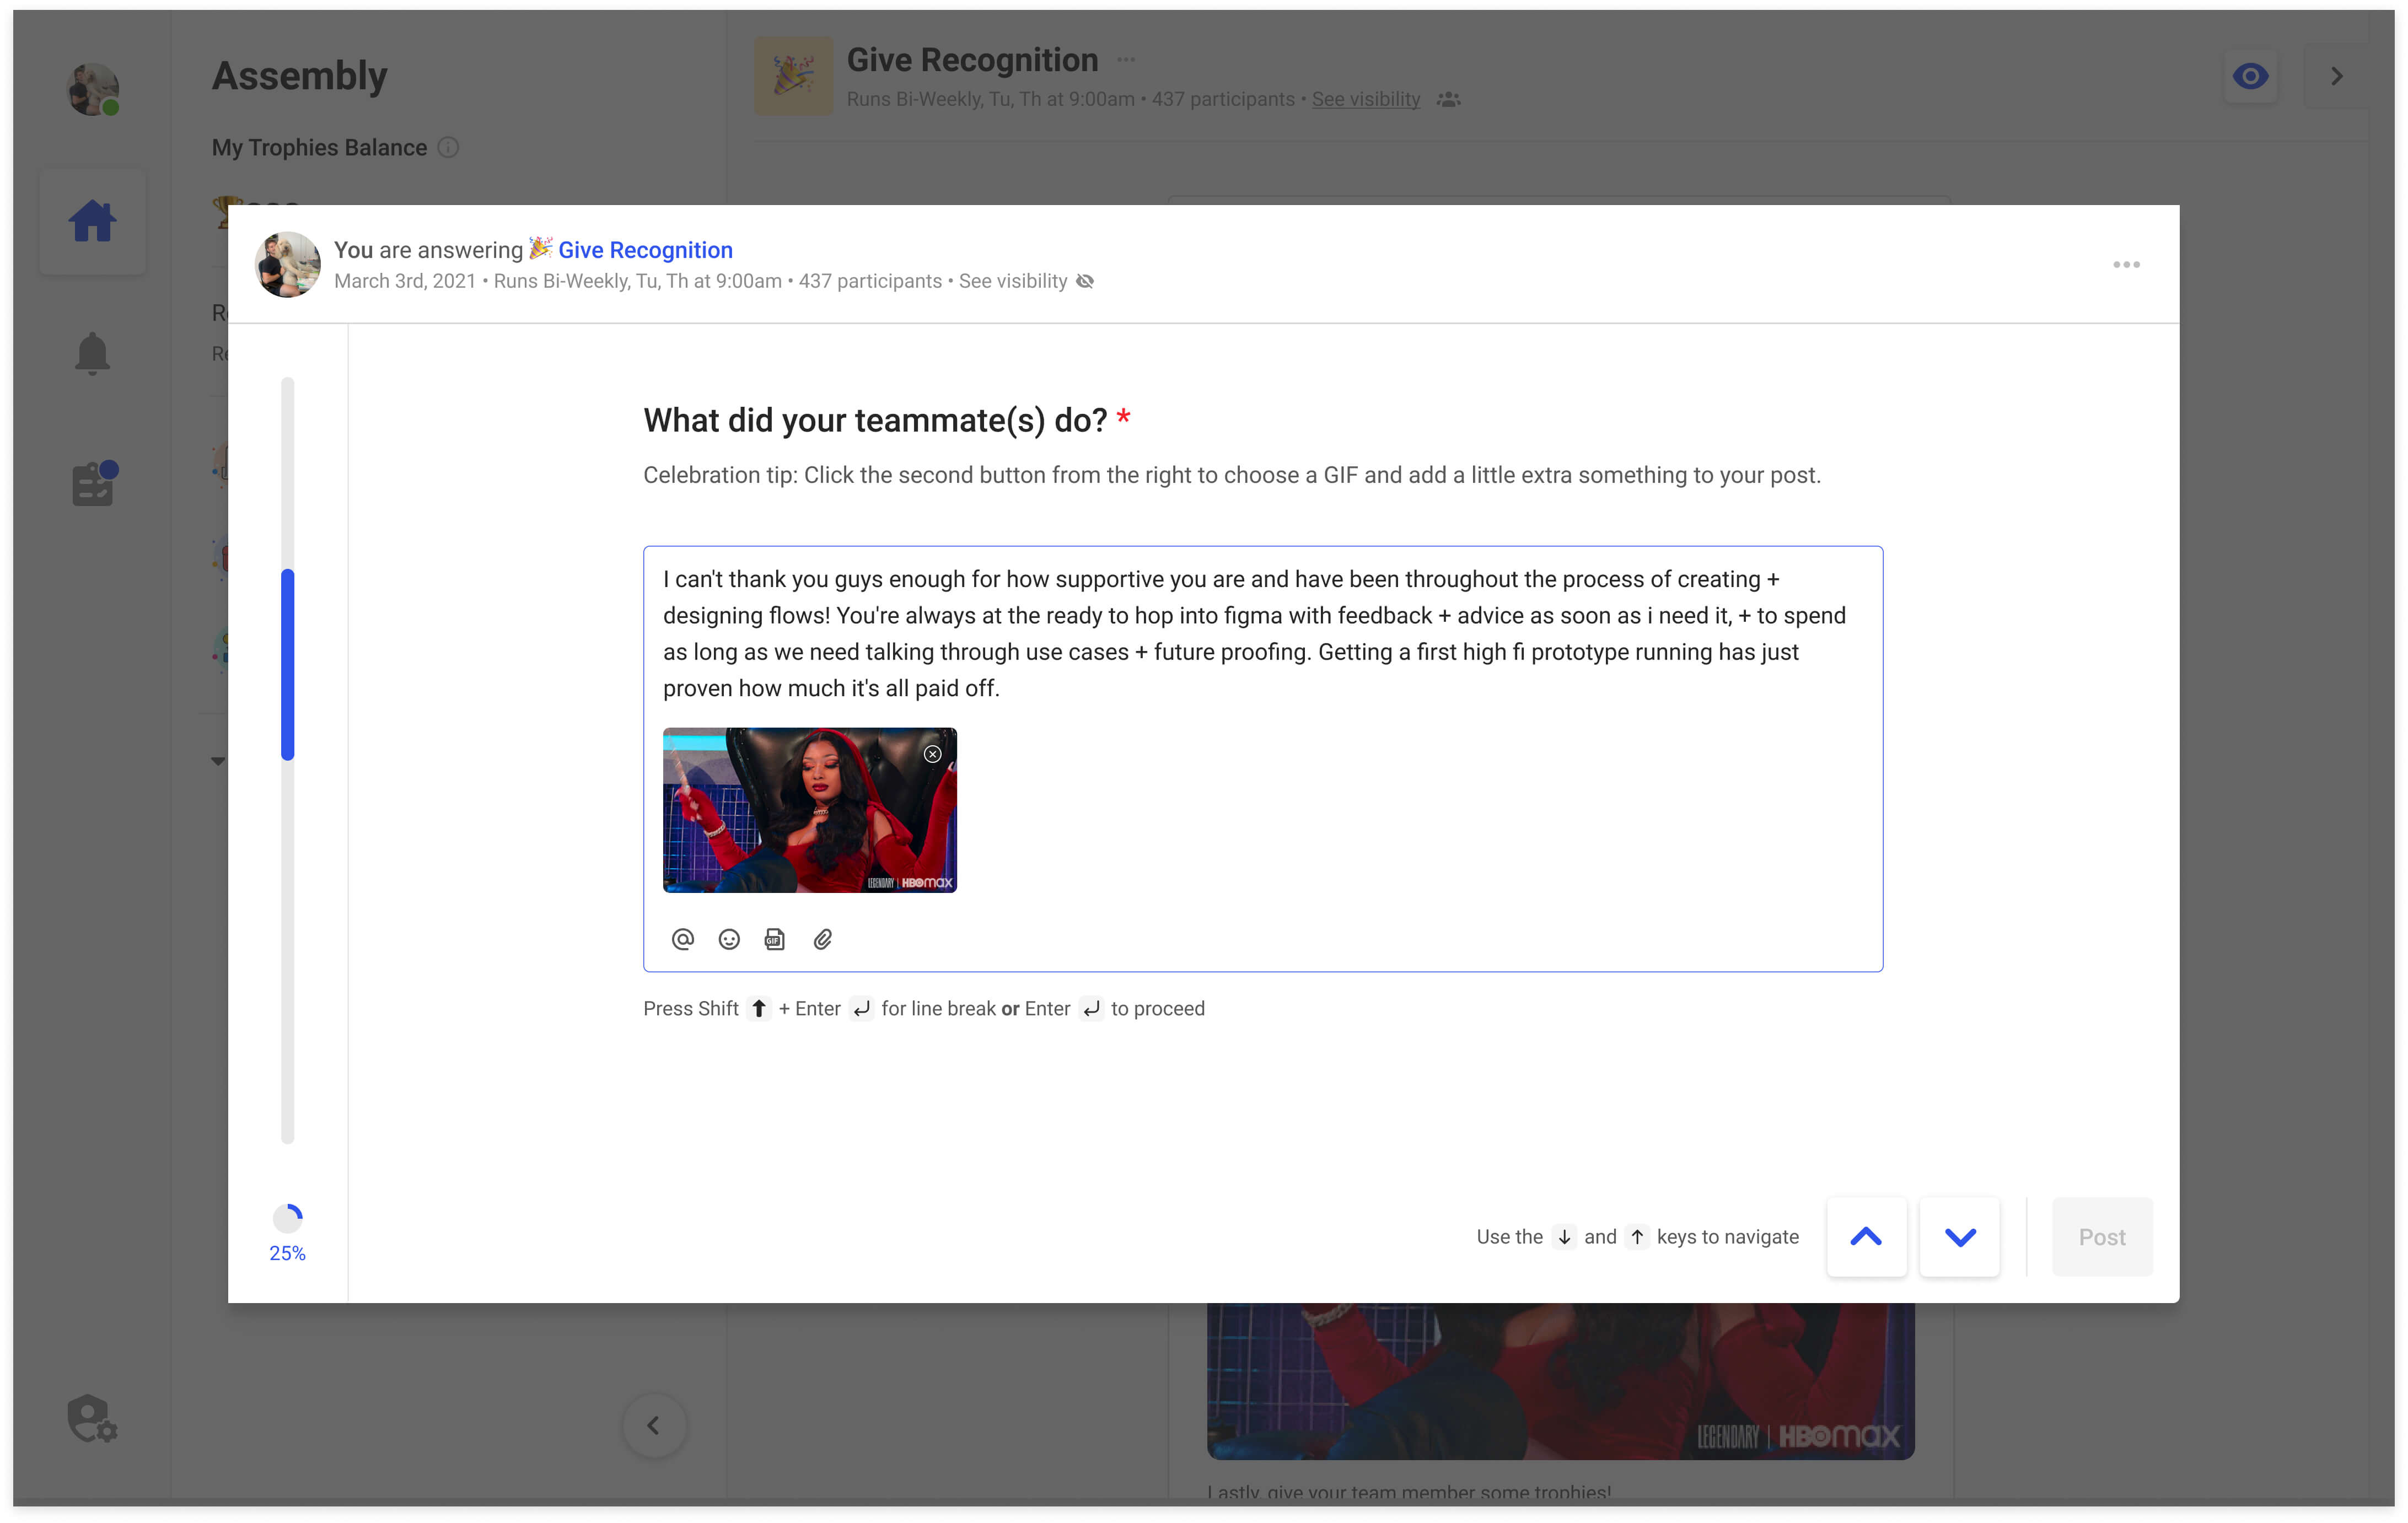Click the blue progress bar segment
This screenshot has height=1523, width=2408.
coord(288,665)
